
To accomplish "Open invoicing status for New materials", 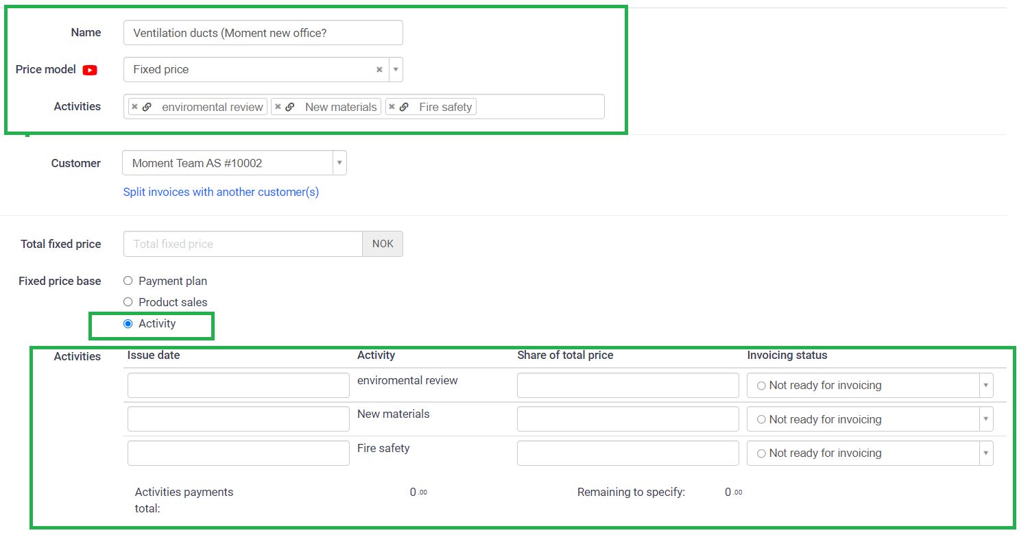I will coord(870,419).
